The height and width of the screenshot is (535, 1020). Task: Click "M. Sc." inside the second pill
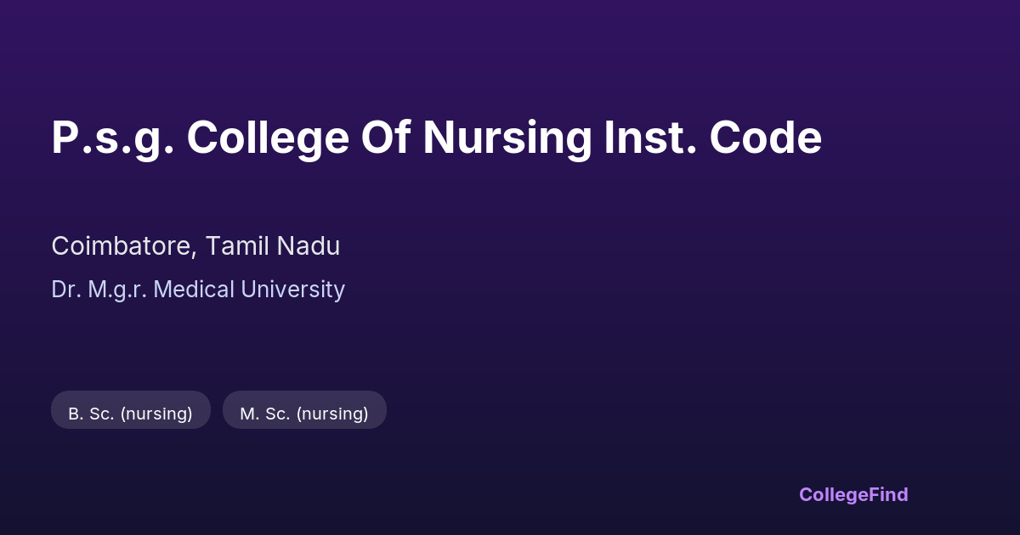(263, 414)
